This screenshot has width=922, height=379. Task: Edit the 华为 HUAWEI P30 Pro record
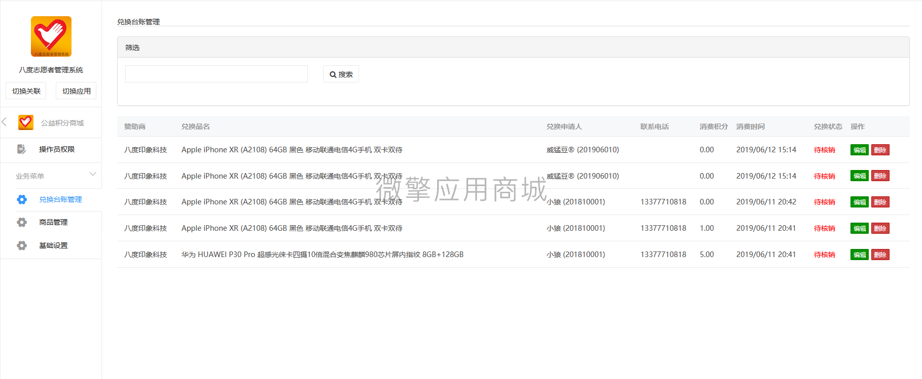(x=860, y=255)
